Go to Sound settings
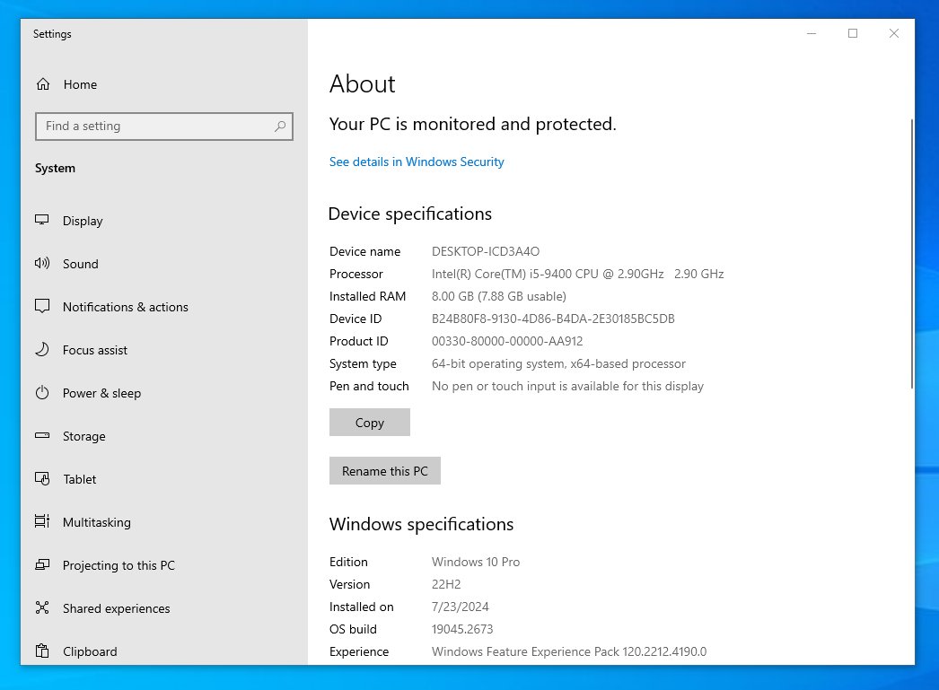 pos(80,264)
